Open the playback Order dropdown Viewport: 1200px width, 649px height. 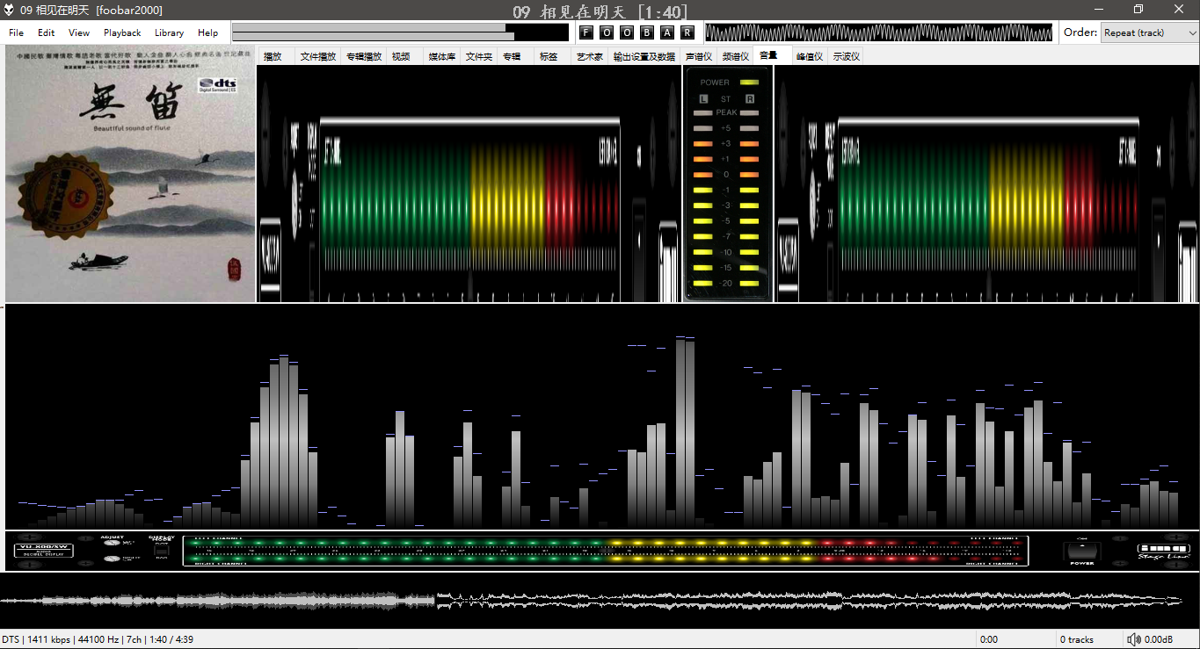[x=1149, y=32]
